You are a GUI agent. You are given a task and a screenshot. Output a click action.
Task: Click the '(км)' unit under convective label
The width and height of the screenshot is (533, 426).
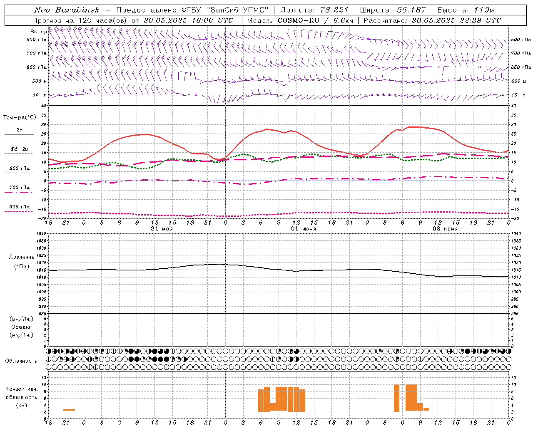tap(21, 405)
